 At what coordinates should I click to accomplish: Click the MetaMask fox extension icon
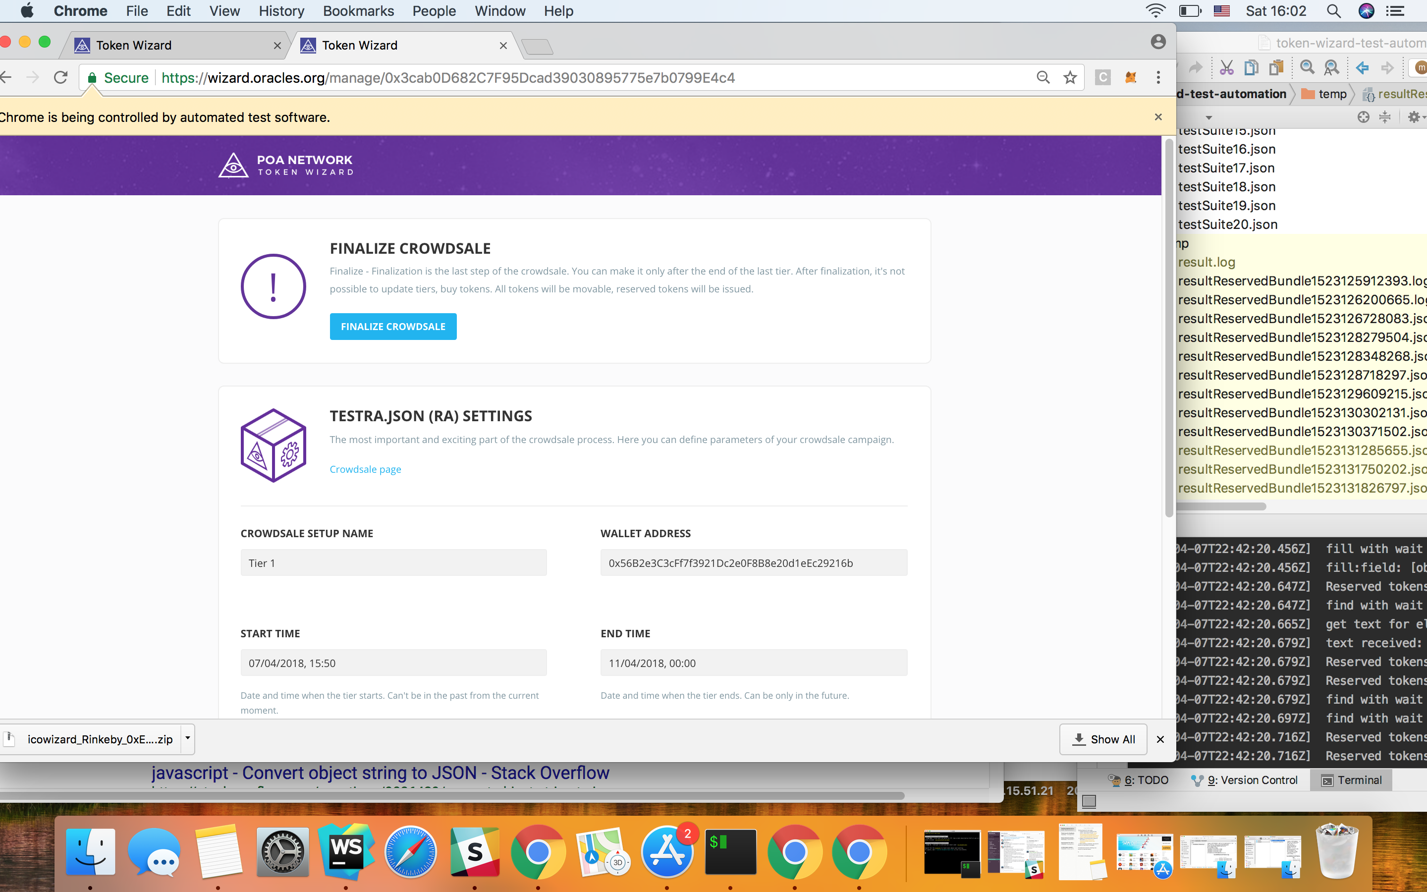point(1130,77)
